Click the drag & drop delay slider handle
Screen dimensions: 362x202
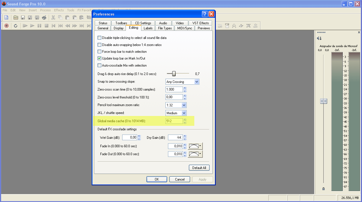174,74
